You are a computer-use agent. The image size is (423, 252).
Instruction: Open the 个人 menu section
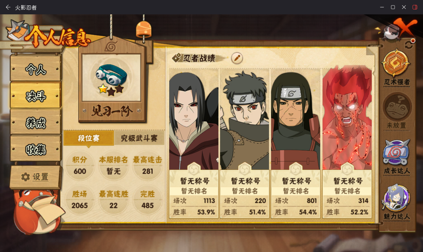point(36,69)
